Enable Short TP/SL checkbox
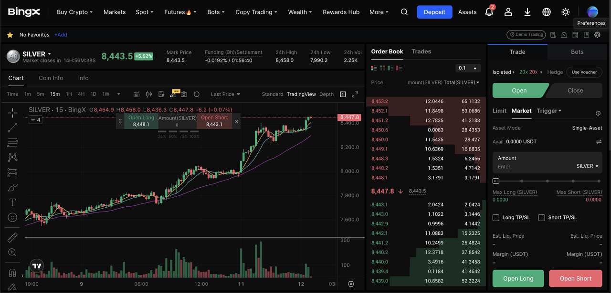The image size is (611, 293). 541,218
